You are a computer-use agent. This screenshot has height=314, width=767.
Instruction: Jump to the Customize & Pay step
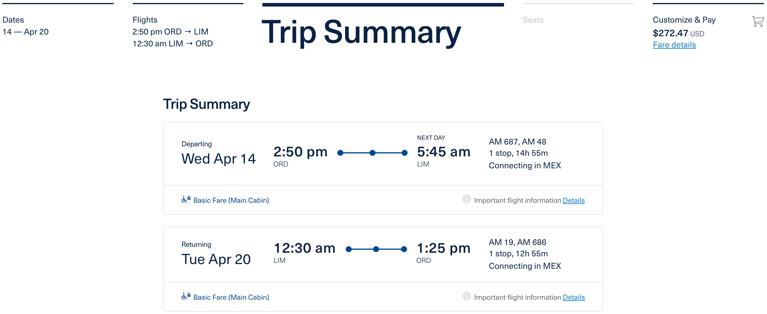pos(684,20)
